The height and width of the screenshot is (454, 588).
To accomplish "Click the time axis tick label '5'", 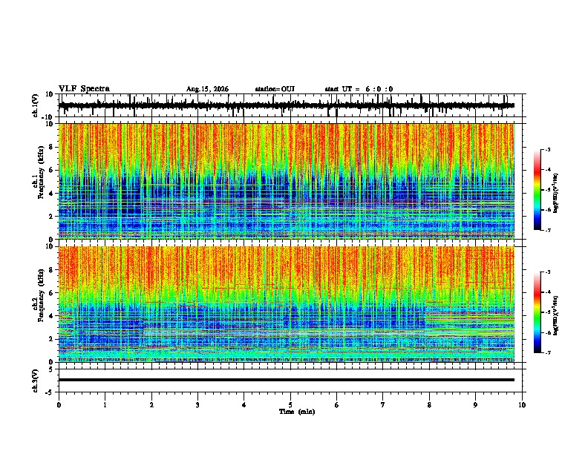I will click(290, 405).
